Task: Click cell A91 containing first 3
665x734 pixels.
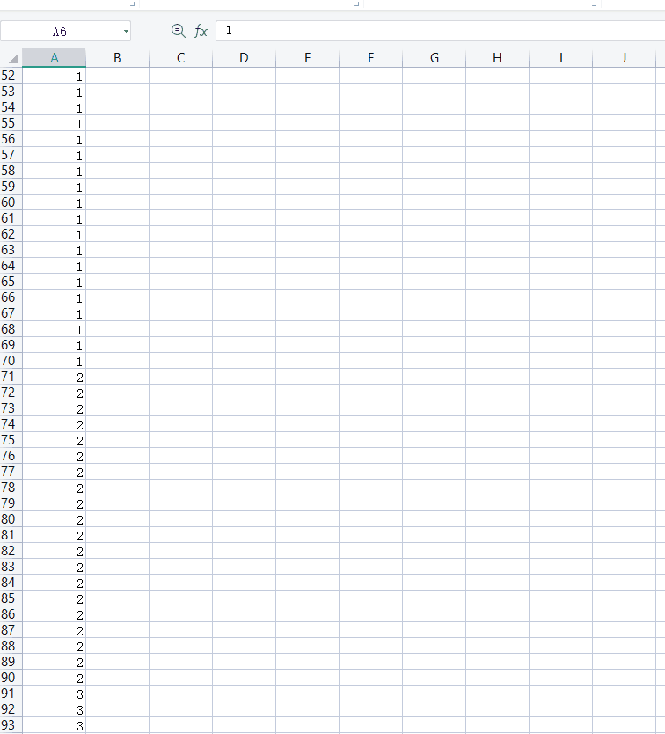Action: 55,694
